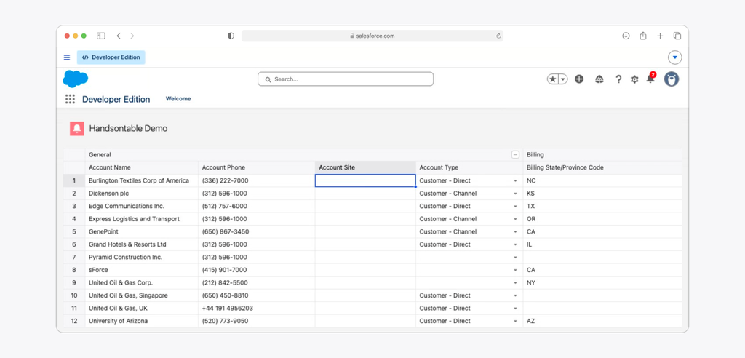
Task: Open the blue circular dropdown at top right
Action: point(674,57)
